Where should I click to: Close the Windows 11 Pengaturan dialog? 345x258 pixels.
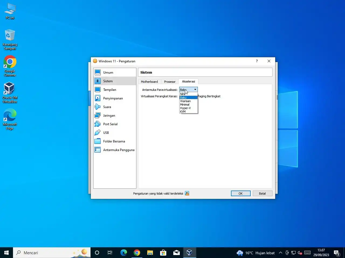(x=269, y=61)
